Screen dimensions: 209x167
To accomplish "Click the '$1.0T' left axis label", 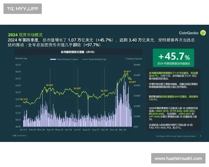I will click(18, 113).
